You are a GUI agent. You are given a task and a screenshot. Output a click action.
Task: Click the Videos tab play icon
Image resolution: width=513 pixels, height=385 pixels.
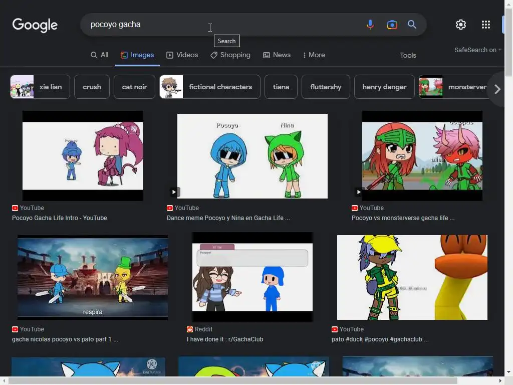click(170, 55)
